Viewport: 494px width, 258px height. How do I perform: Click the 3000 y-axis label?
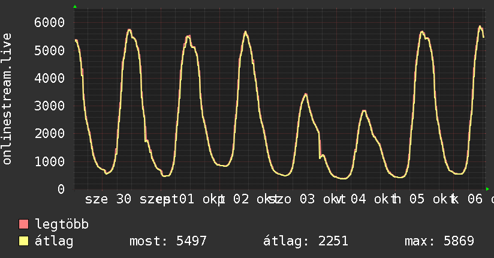pos(50,106)
